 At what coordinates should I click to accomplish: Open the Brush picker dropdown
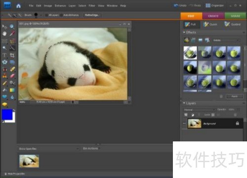[x=41, y=15]
